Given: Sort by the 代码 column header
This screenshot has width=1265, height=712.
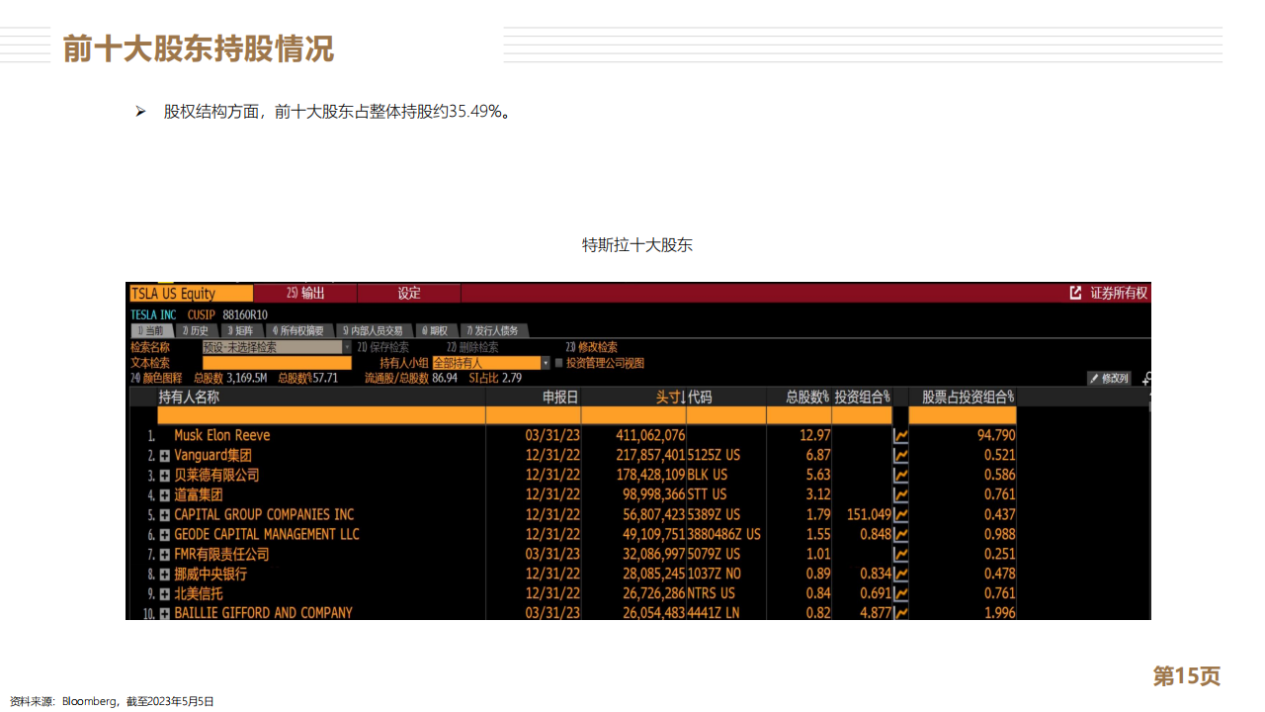Looking at the screenshot, I should point(700,397).
